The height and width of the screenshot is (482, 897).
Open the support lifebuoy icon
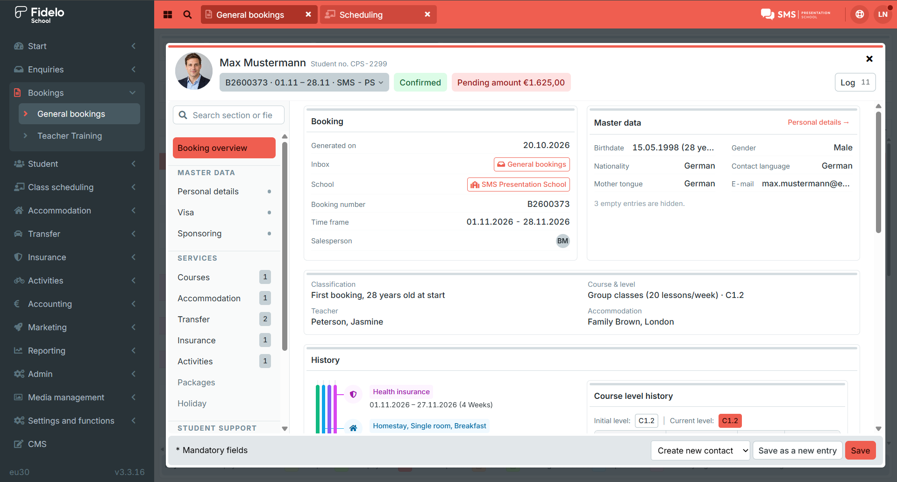coord(860,14)
